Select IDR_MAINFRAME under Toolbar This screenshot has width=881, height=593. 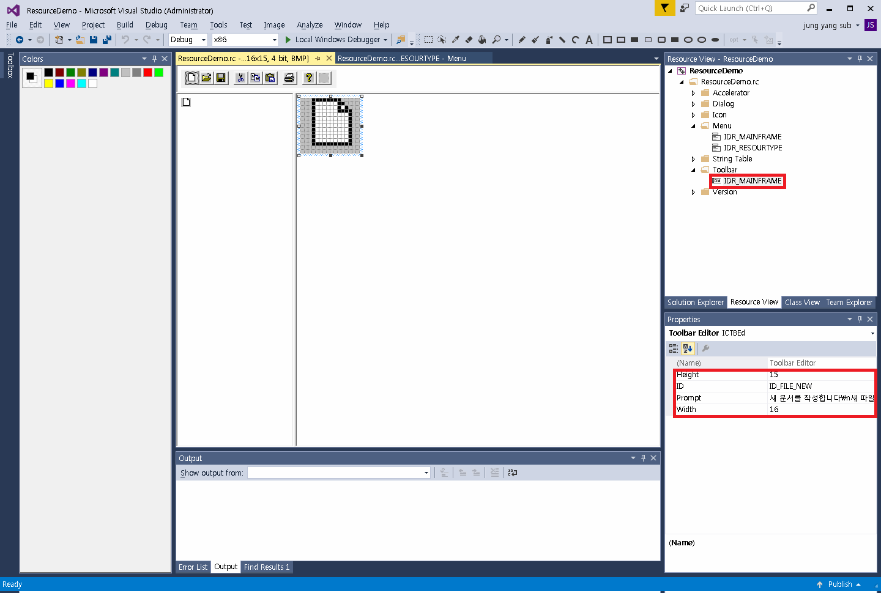[753, 181]
